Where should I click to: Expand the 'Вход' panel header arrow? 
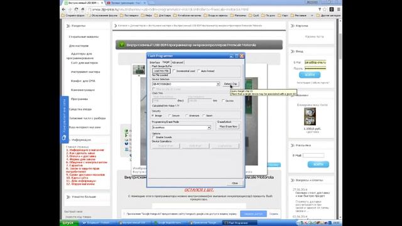[x=293, y=51]
